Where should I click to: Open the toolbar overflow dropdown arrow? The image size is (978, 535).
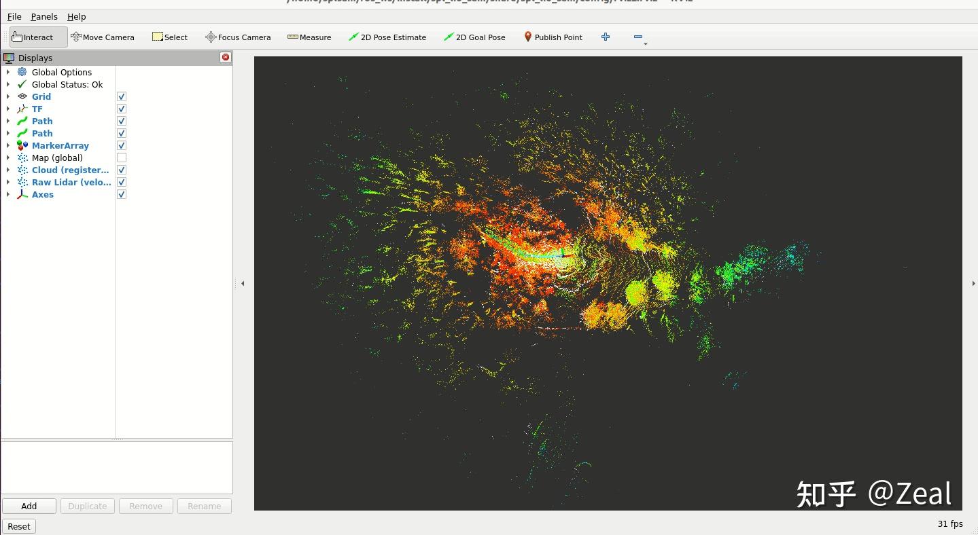pos(646,43)
